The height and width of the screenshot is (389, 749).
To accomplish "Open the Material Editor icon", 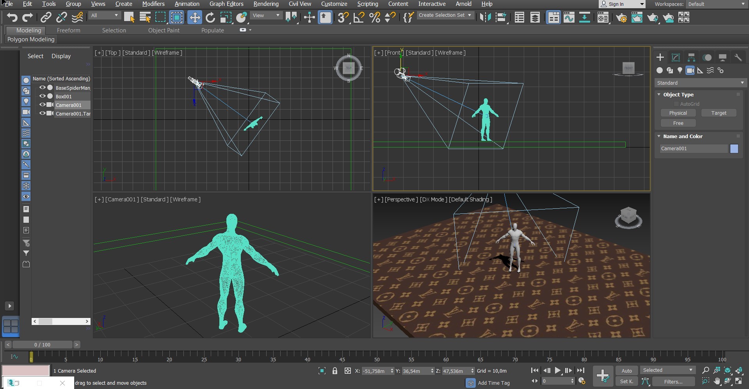I will (603, 17).
